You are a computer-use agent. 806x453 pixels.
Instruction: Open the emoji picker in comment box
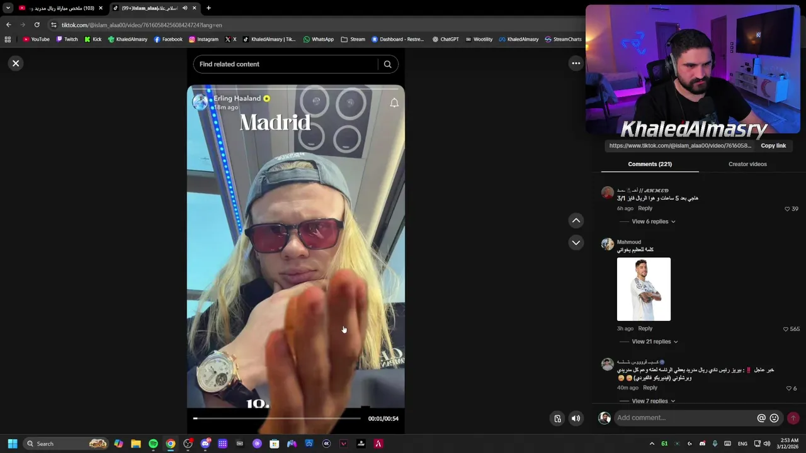pos(774,418)
